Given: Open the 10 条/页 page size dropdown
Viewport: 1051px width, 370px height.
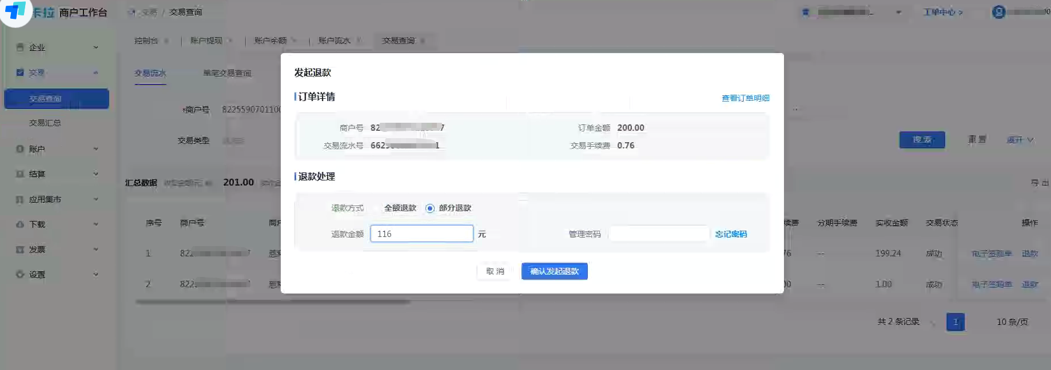Looking at the screenshot, I should (x=1012, y=322).
